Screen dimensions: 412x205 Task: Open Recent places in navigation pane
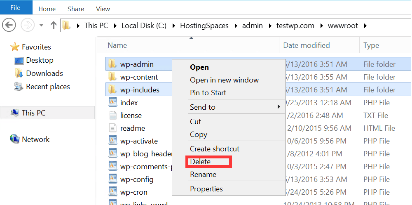coord(48,87)
